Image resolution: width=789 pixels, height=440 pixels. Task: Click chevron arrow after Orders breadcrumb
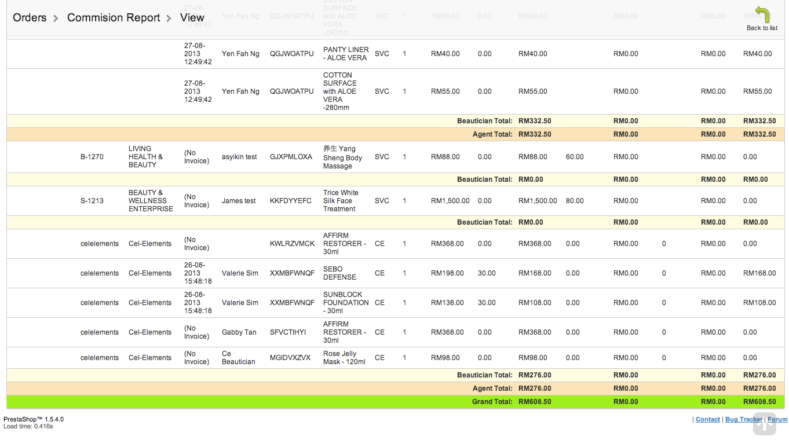pyautogui.click(x=56, y=19)
